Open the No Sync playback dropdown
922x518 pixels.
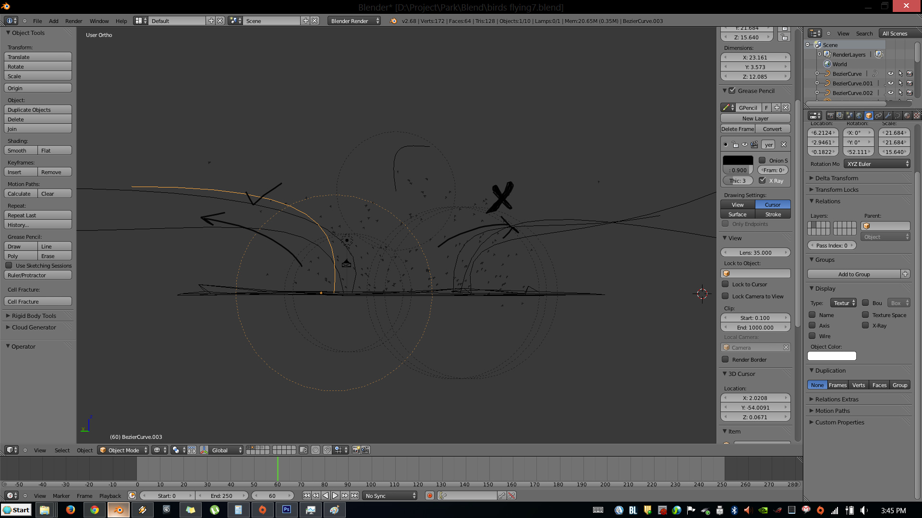pos(390,496)
